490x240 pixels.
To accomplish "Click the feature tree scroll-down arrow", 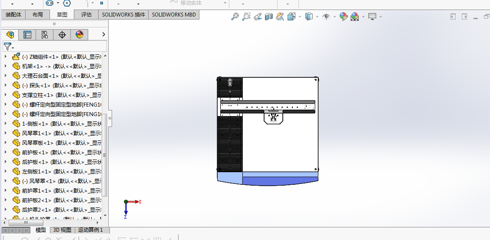I will [105, 216].
